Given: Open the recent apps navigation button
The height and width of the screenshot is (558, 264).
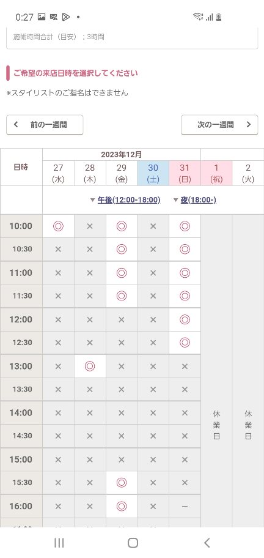Looking at the screenshot, I should 59,543.
